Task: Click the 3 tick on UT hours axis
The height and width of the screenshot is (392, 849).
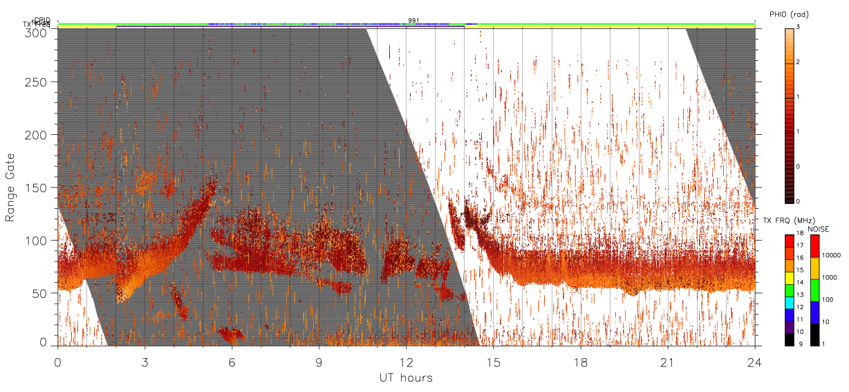Action: click(144, 362)
